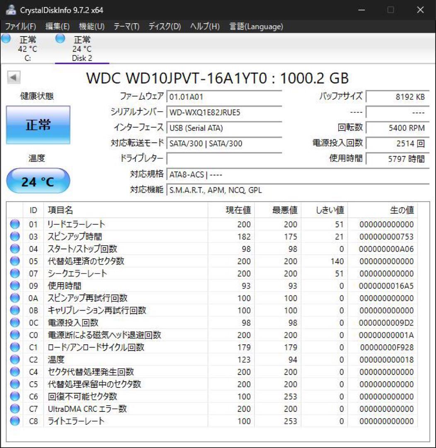Click the blue status icon beside リードエラーレート
The height and width of the screenshot is (448, 436).
[15, 224]
